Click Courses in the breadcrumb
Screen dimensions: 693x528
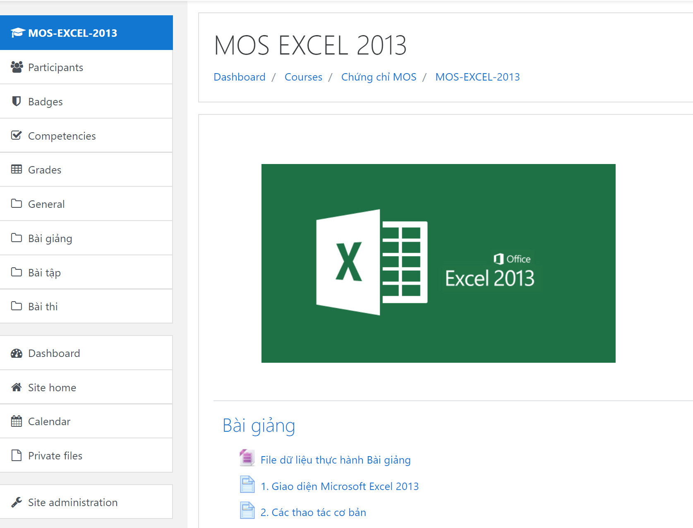[303, 77]
